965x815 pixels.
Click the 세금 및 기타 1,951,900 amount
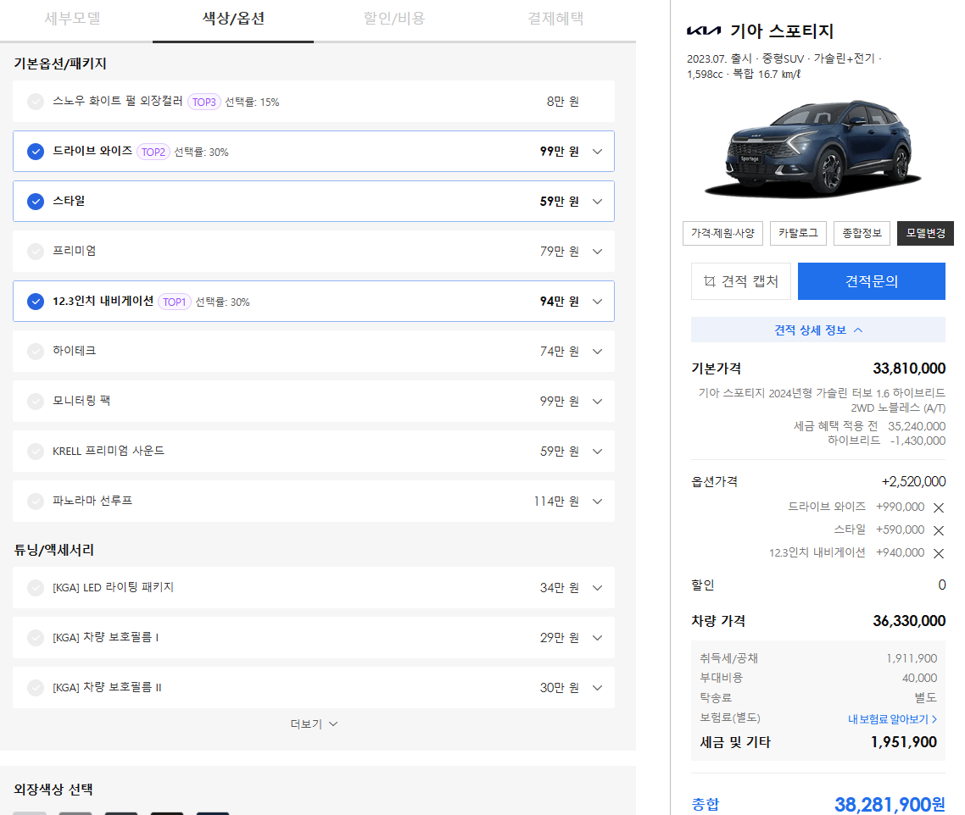point(903,742)
